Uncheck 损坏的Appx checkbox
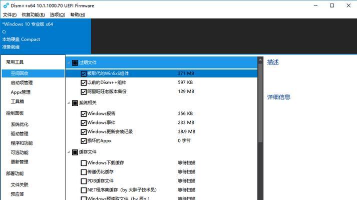The image size is (357, 200). coord(84,141)
